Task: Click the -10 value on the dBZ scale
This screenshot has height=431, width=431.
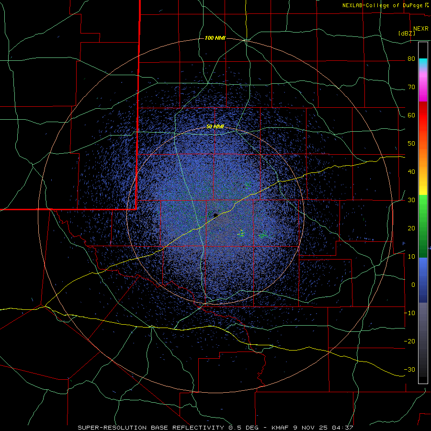Action: coord(409,313)
